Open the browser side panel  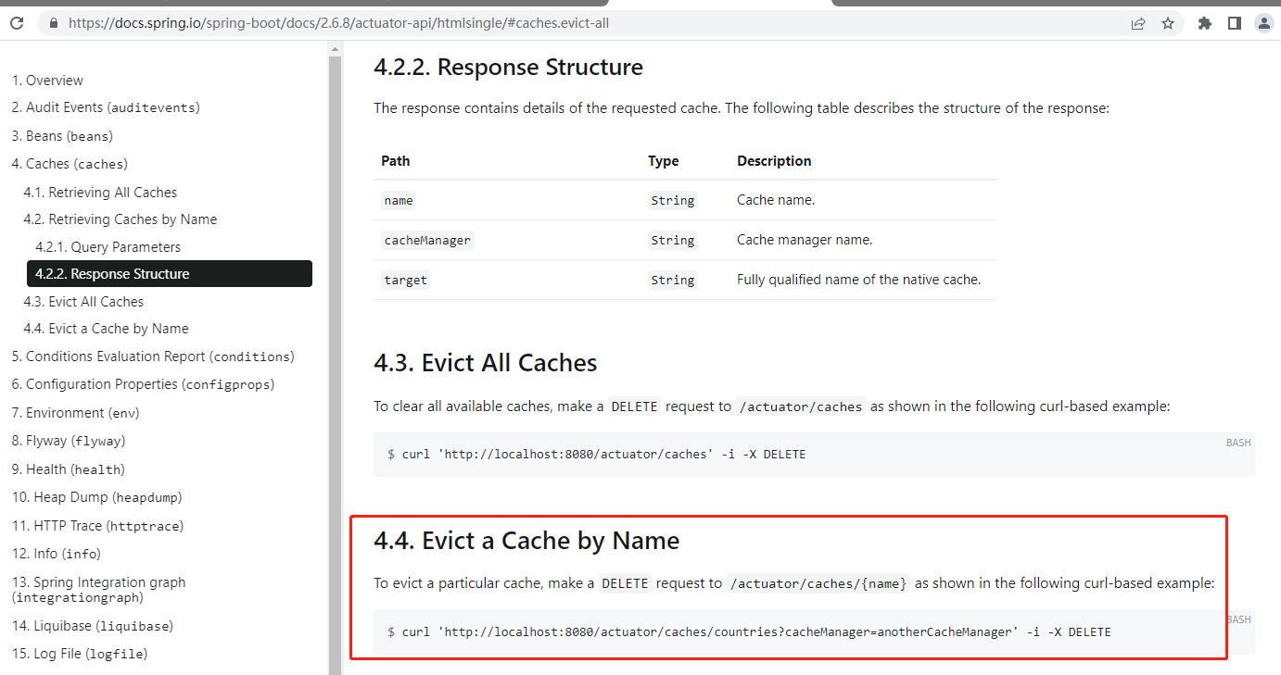tap(1234, 22)
